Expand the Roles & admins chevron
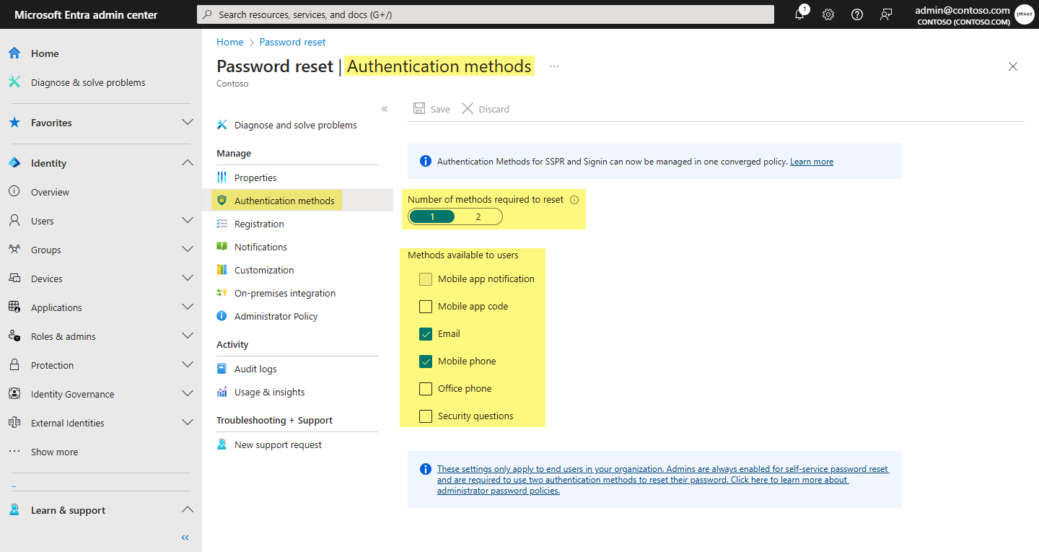1039x552 pixels. pos(188,336)
